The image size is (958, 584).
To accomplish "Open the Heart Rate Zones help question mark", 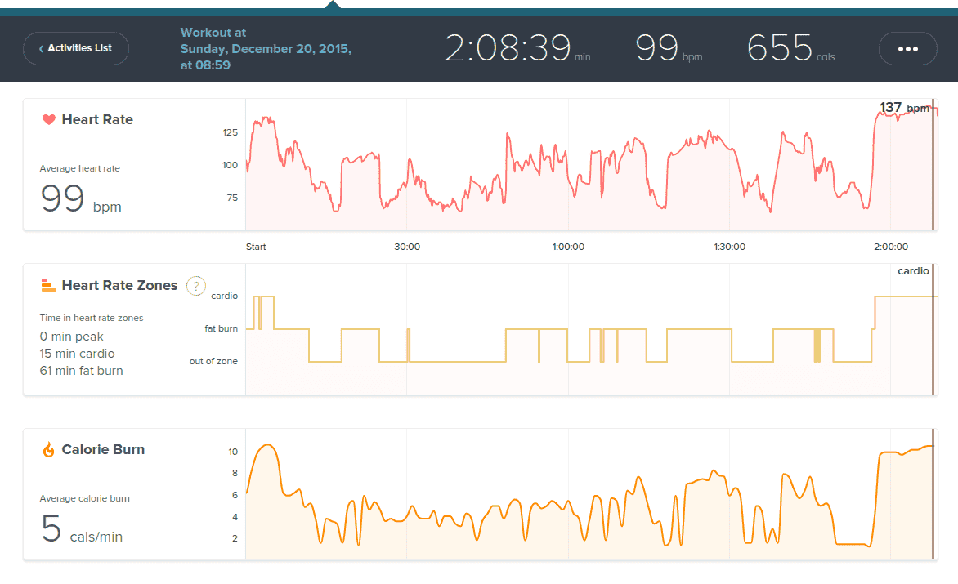I will click(196, 286).
